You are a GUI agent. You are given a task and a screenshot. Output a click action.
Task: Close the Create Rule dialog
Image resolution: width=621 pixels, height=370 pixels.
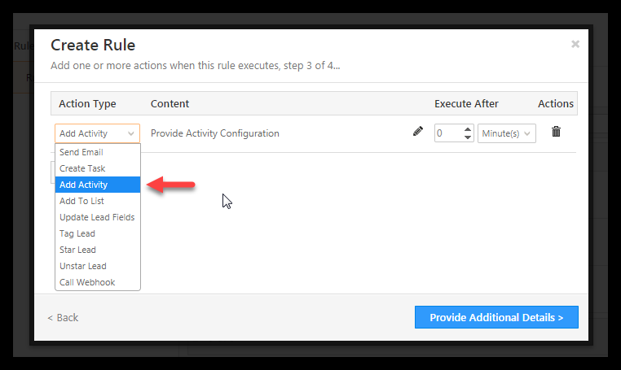pos(575,44)
